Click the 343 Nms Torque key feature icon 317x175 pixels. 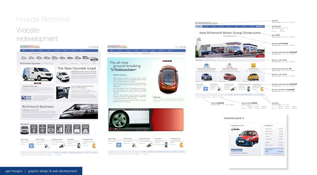(x=34, y=129)
